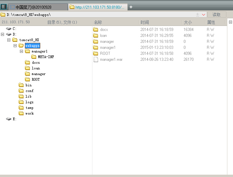Image resolution: width=233 pixels, height=177 pixels.
Task: Open the path history dropdown arrow
Action: click(x=203, y=15)
